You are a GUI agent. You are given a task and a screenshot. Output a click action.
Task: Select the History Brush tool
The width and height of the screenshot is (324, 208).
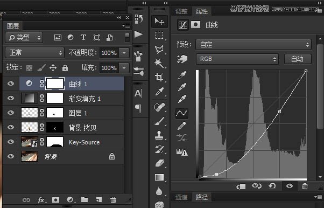point(159,149)
